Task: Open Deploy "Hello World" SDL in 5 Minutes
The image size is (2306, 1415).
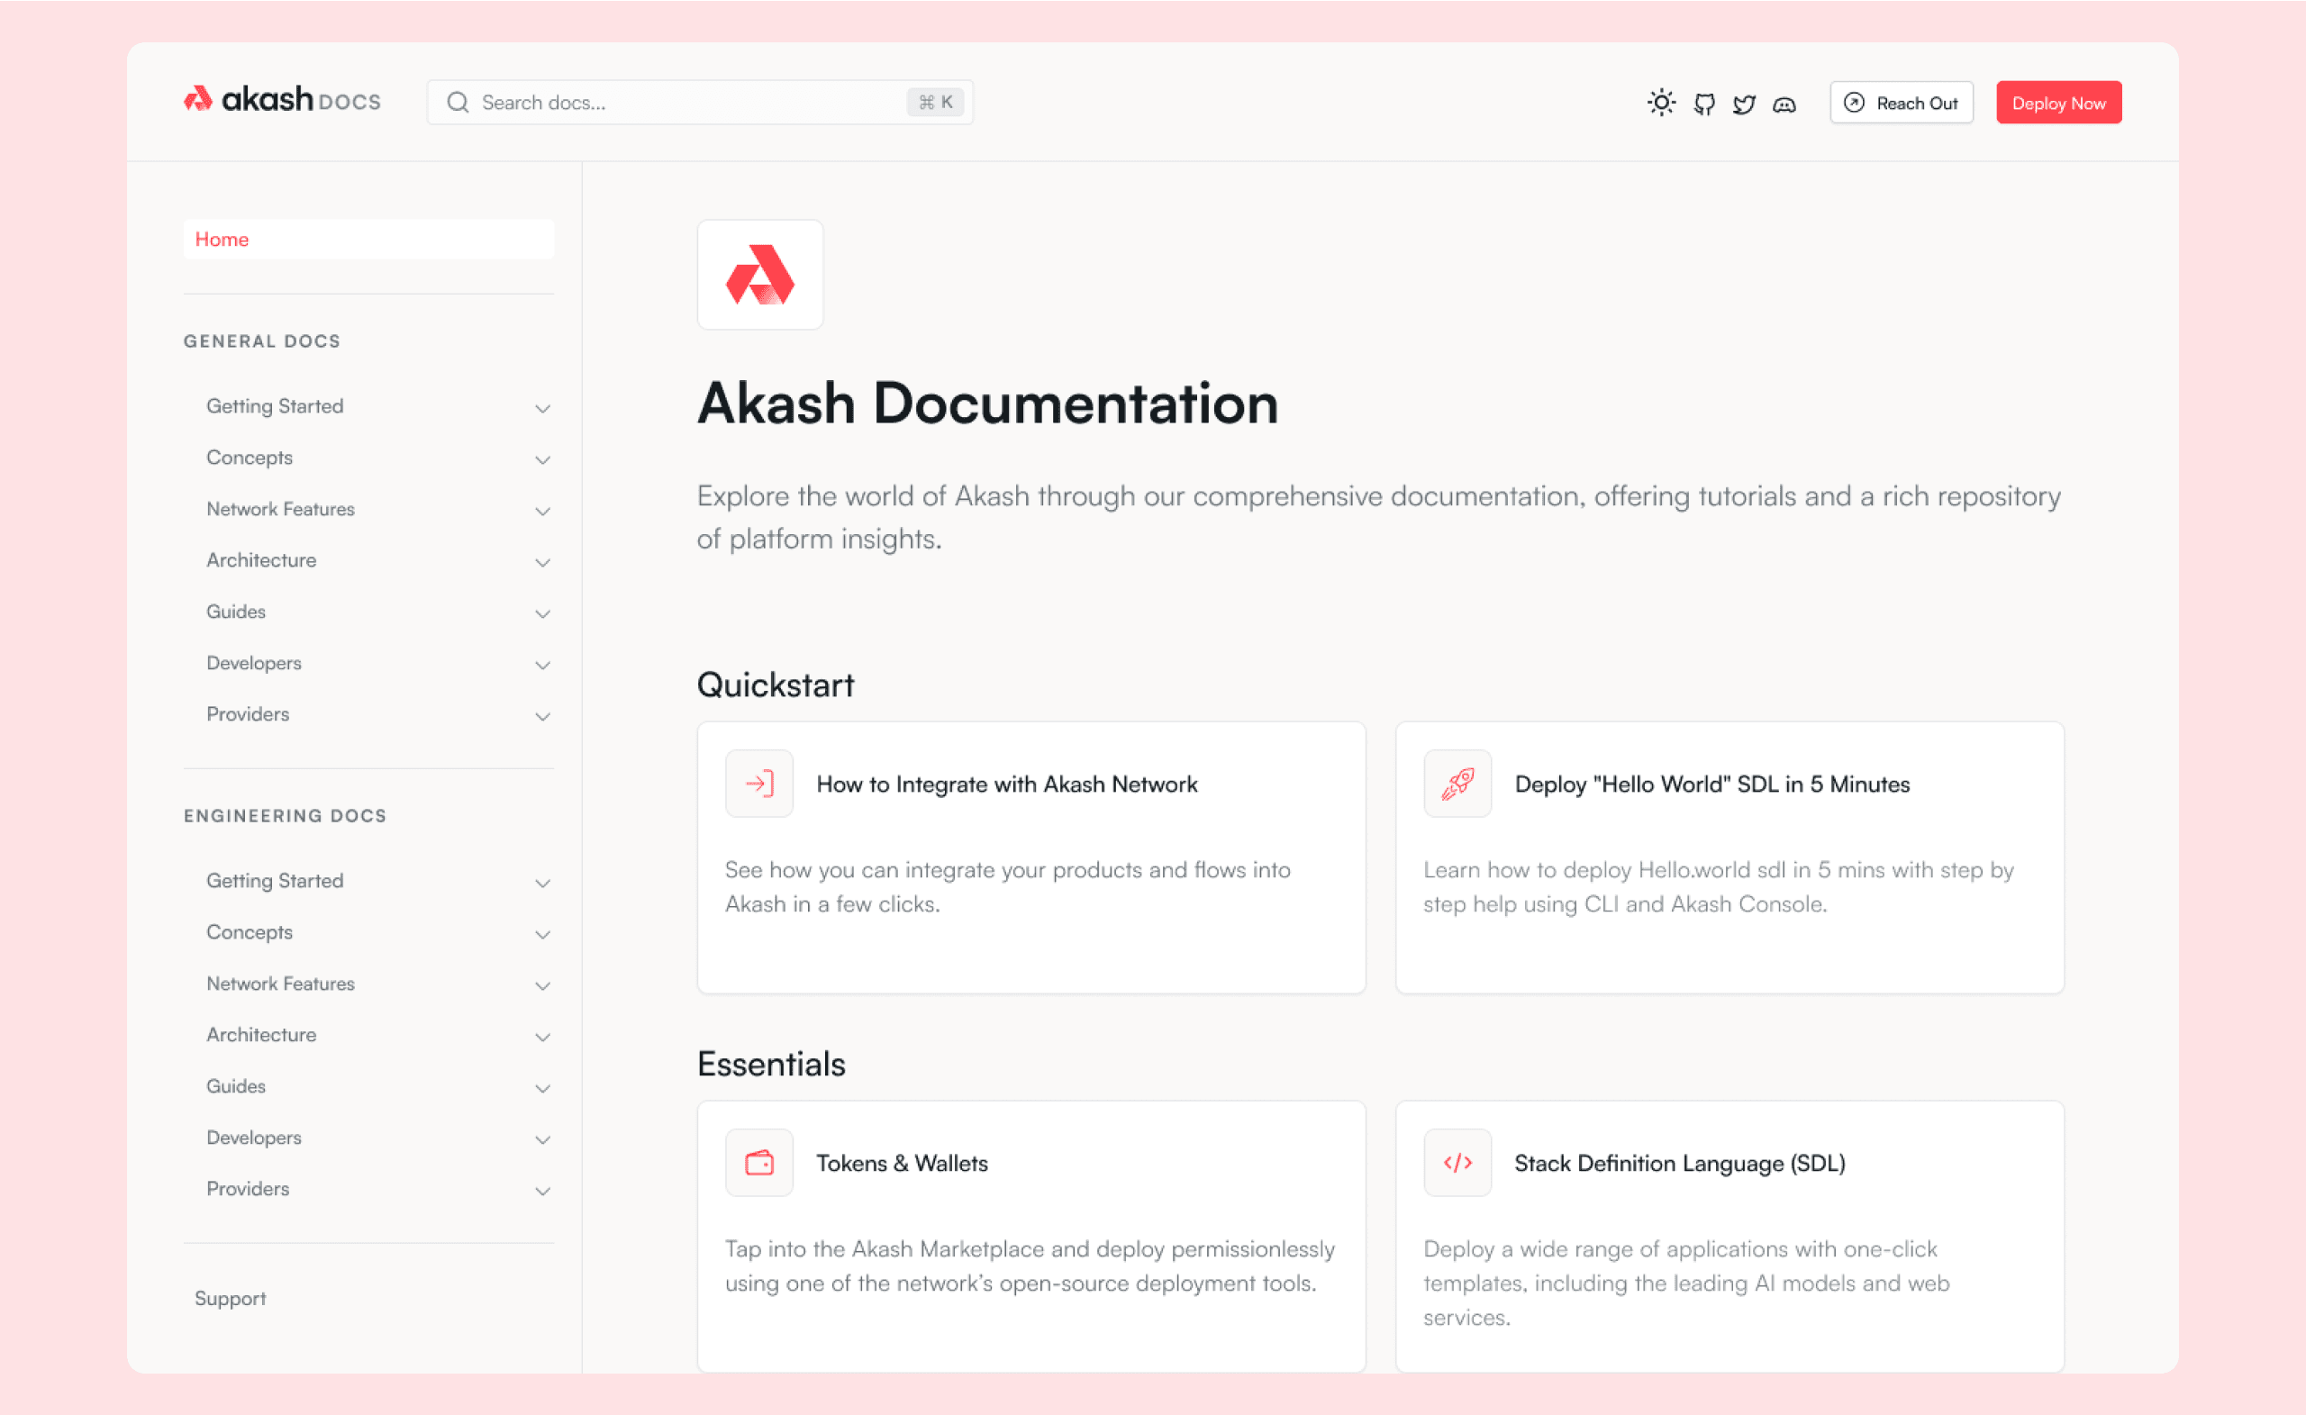Action: (x=1711, y=785)
